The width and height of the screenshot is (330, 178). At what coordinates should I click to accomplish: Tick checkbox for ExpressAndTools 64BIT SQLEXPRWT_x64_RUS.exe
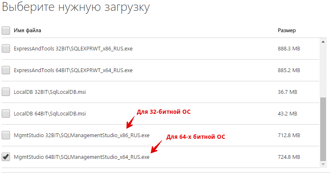6,70
